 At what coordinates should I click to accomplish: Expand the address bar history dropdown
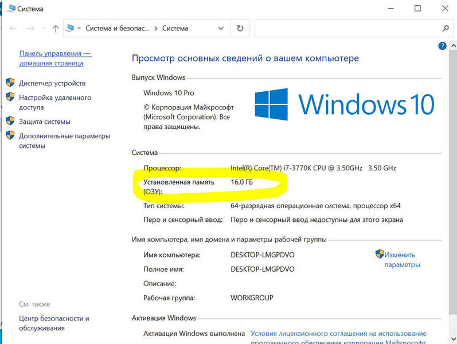pos(221,28)
